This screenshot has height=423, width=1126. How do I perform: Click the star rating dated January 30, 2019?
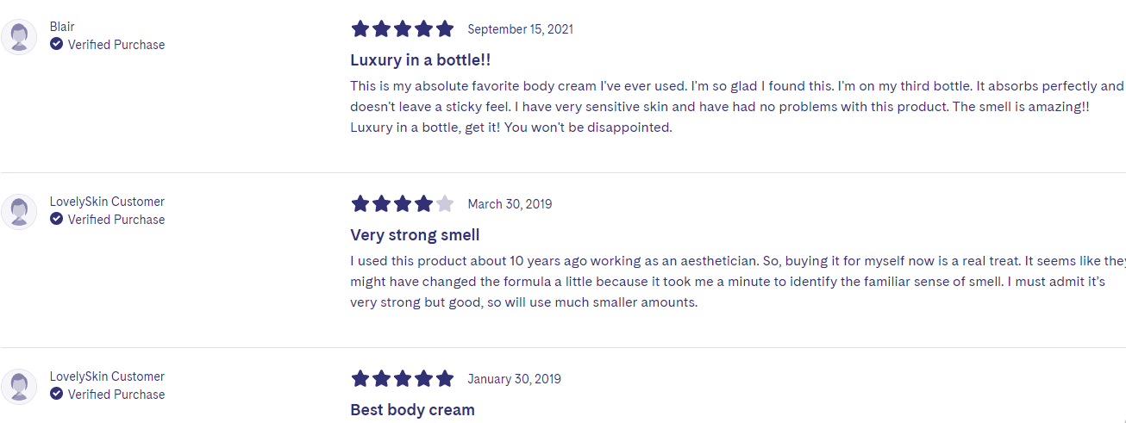click(x=403, y=379)
